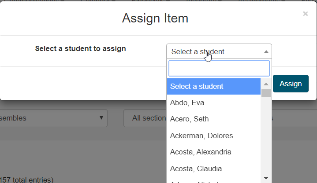The image size is (317, 183).
Task: Click the student list scroll-up arrow
Action: click(x=266, y=84)
